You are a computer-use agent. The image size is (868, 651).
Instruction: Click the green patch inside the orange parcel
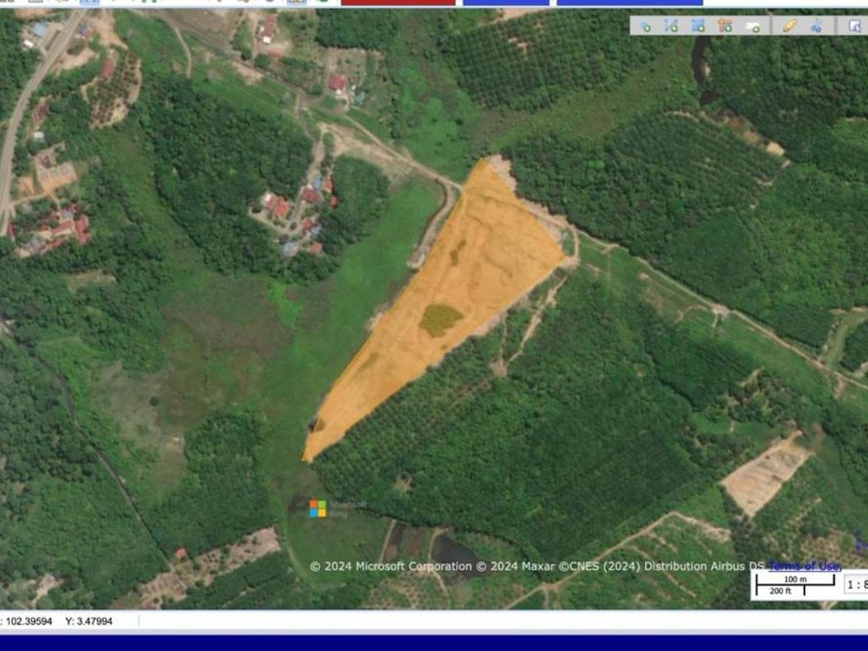(440, 320)
